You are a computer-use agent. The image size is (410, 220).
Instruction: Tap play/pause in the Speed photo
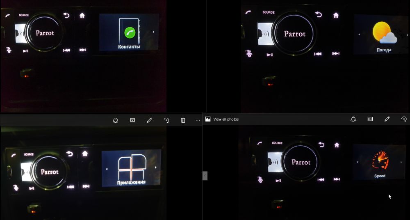[x=278, y=181]
